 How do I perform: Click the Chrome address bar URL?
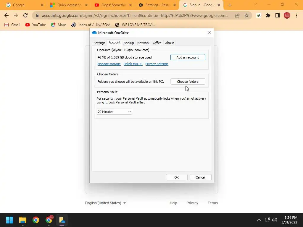135,15
